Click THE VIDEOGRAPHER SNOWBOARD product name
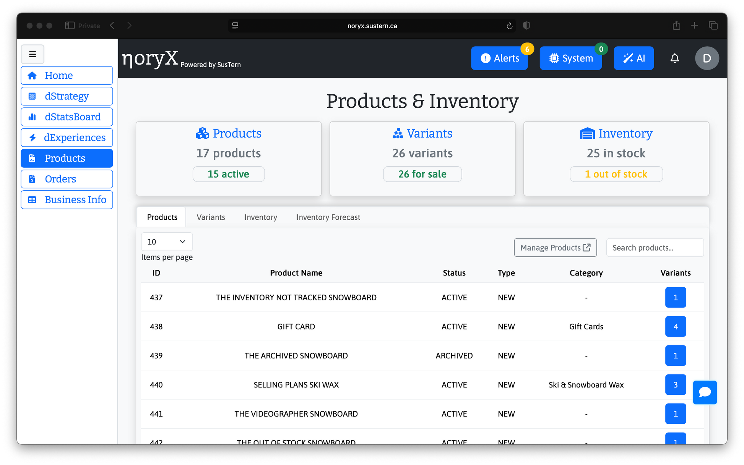744x465 pixels. 296,414
